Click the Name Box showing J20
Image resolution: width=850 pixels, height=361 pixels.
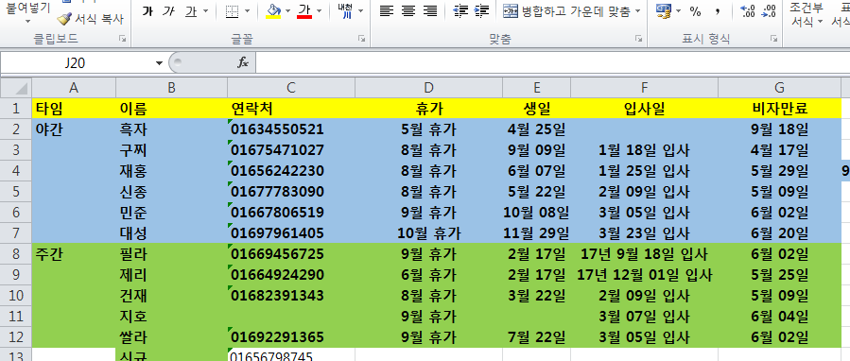(x=76, y=63)
